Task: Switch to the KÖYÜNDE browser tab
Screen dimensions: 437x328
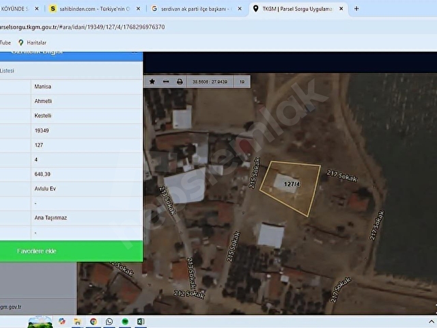Action: (14, 9)
